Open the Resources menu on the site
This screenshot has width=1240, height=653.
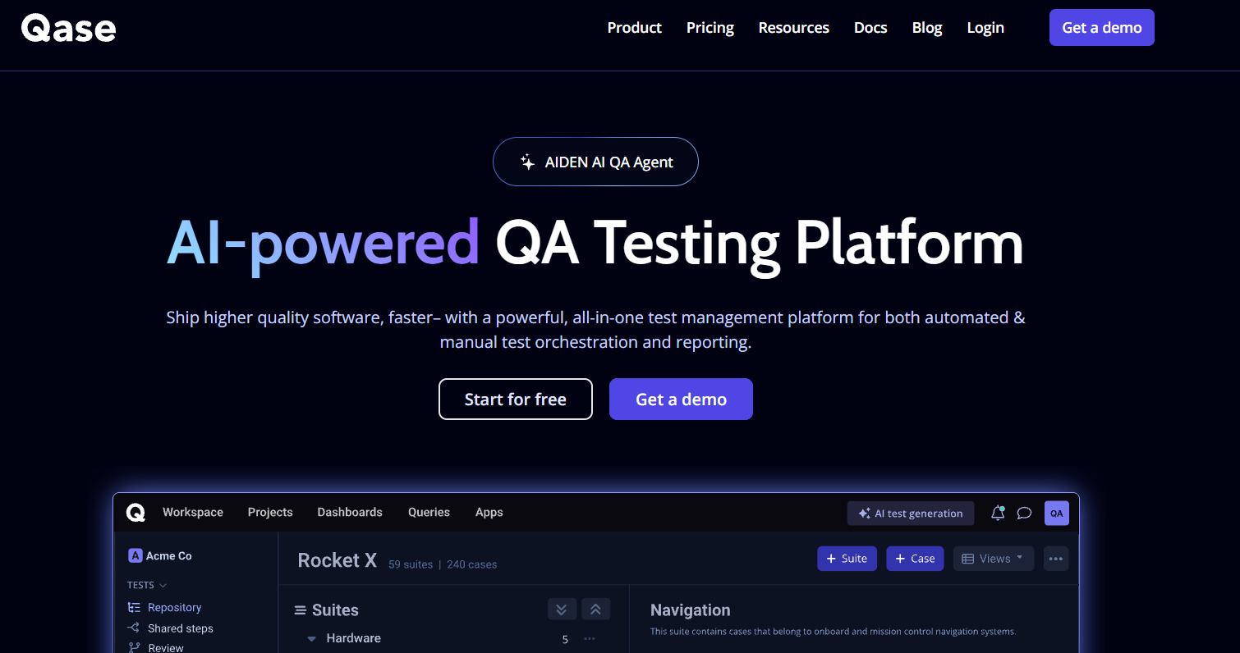click(793, 27)
